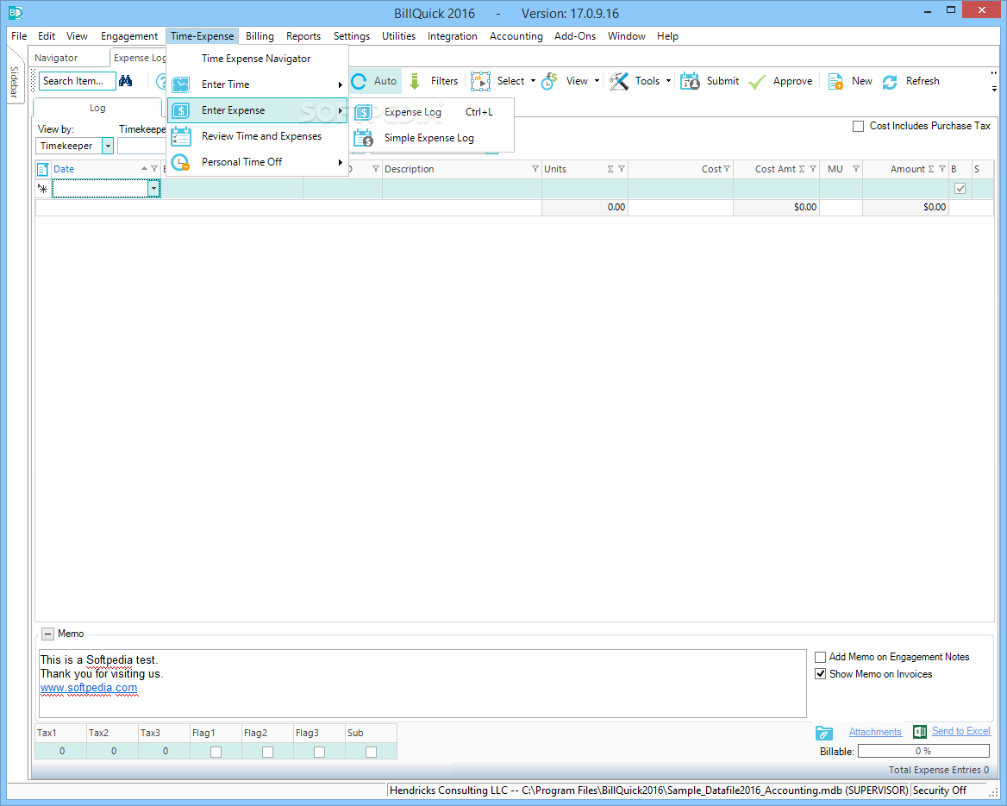The height and width of the screenshot is (806, 1007).
Task: Click the Enter Time menu icon
Action: [x=181, y=84]
